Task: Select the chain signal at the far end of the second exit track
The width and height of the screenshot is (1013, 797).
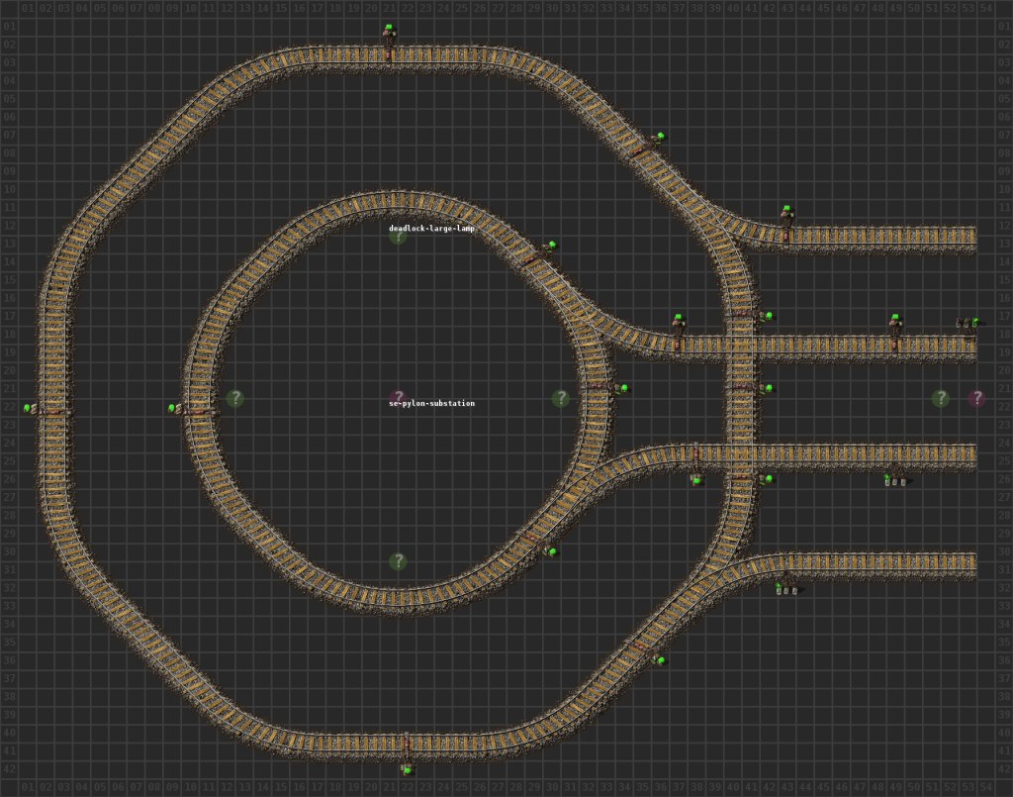Action: click(x=967, y=322)
